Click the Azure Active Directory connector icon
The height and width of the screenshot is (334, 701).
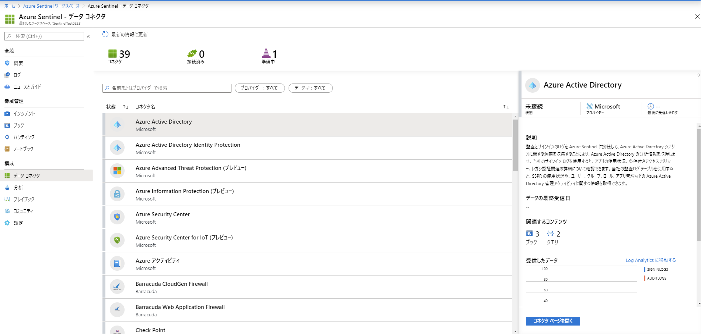[117, 125]
